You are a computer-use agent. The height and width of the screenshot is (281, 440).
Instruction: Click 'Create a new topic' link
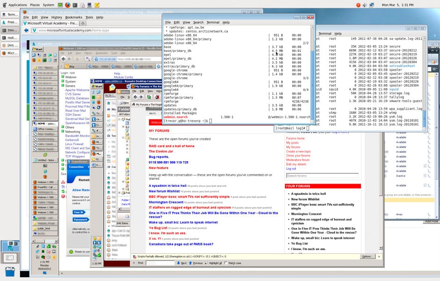[x=298, y=151]
